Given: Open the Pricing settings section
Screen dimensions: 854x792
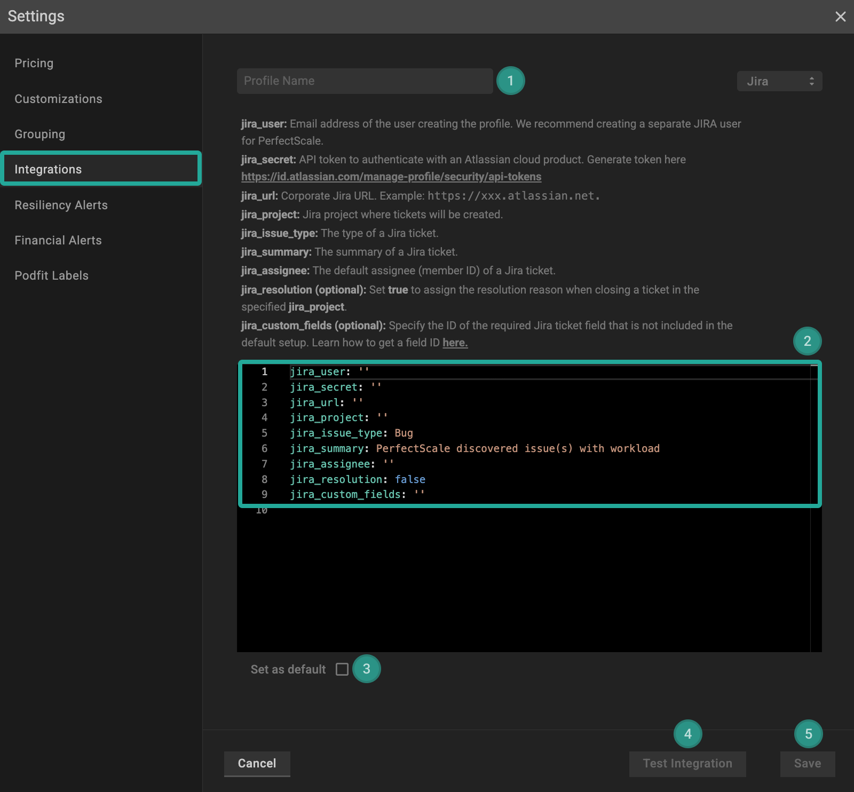Looking at the screenshot, I should click(x=34, y=63).
